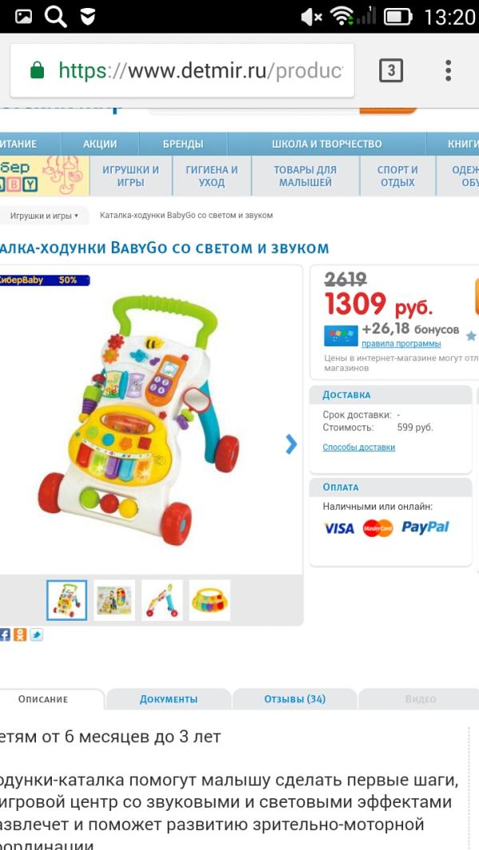Tap the green padlock security icon
This screenshot has width=479, height=850.
(37, 70)
